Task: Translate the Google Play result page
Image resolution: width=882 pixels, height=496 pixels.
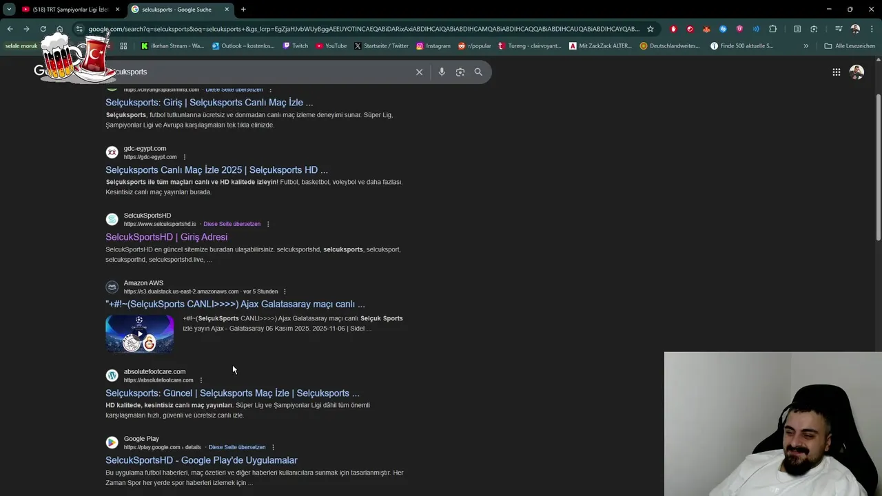Action: pyautogui.click(x=236, y=447)
